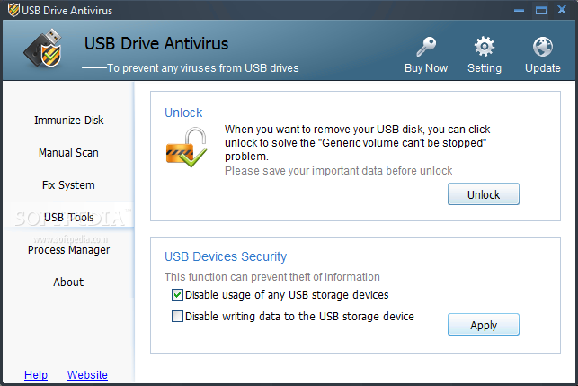
Task: Click the Buy Now key icon
Action: click(426, 47)
